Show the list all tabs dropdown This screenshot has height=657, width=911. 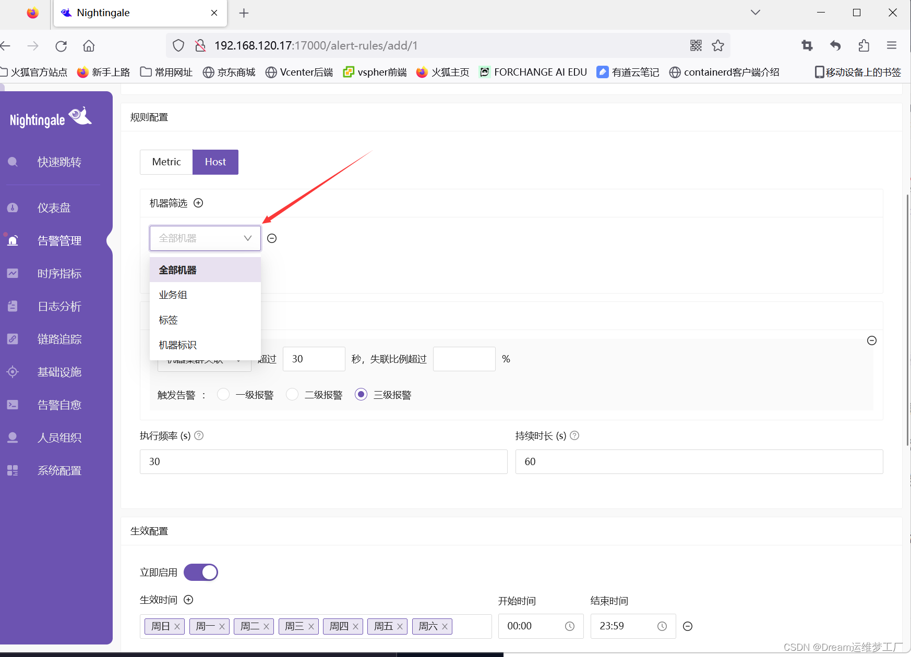point(756,13)
